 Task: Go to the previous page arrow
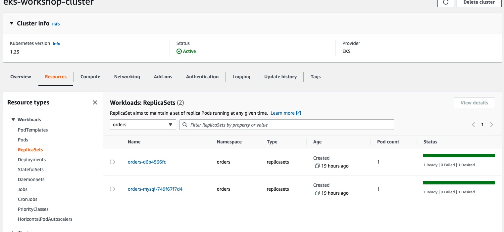(473, 125)
